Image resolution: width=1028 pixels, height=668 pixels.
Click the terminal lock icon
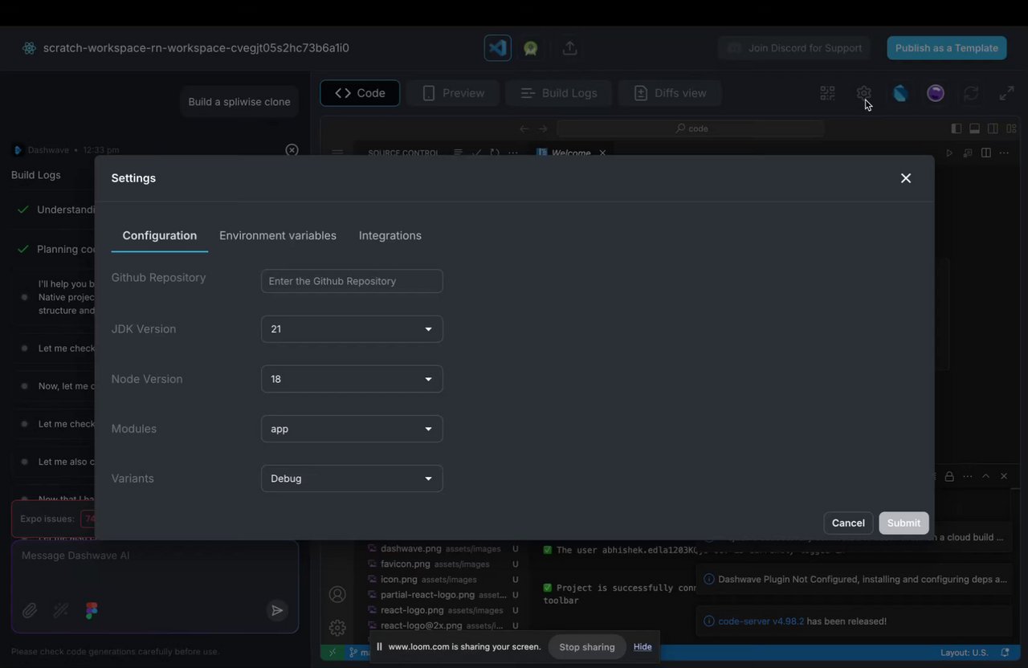pyautogui.click(x=949, y=476)
